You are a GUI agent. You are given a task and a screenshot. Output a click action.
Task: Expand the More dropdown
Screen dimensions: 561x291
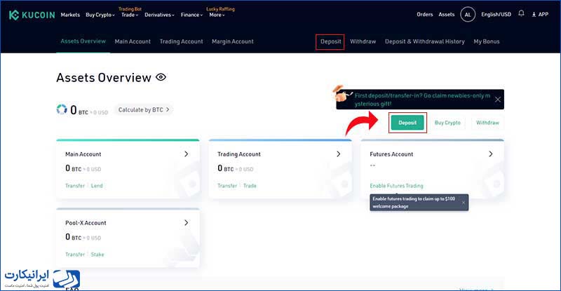tap(217, 15)
